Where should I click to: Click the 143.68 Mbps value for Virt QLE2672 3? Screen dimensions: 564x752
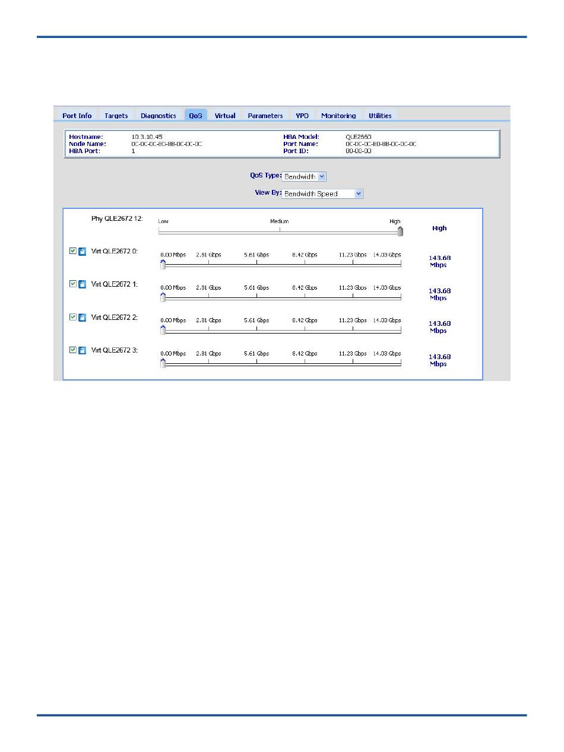pyautogui.click(x=439, y=360)
